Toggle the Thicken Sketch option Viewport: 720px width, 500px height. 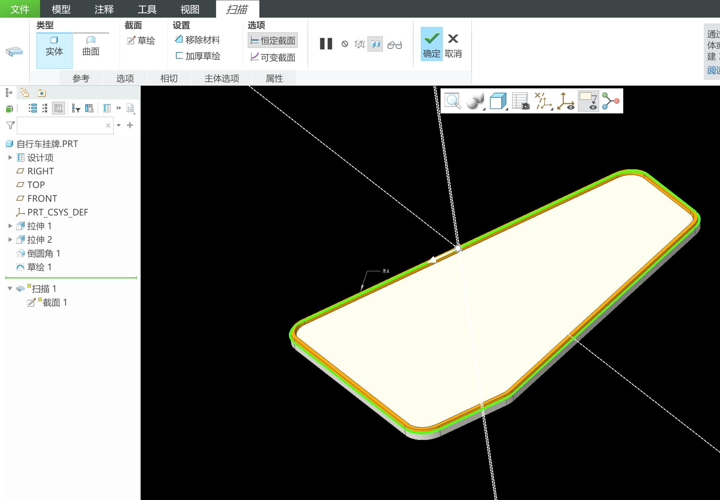click(x=197, y=56)
